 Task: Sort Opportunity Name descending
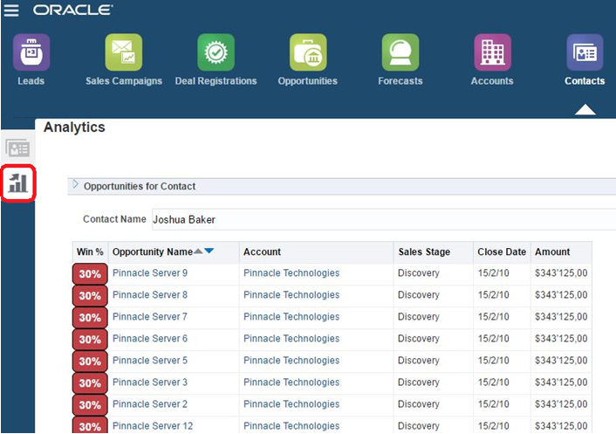click(209, 251)
